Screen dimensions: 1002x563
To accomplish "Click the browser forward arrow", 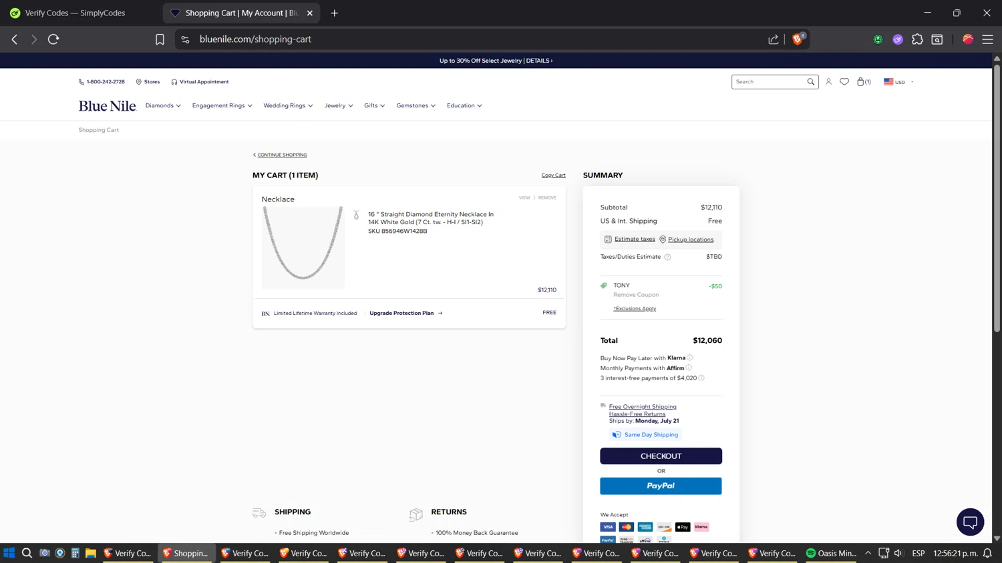I will 34,39.
